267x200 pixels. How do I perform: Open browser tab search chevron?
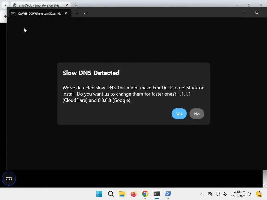tap(5, 5)
